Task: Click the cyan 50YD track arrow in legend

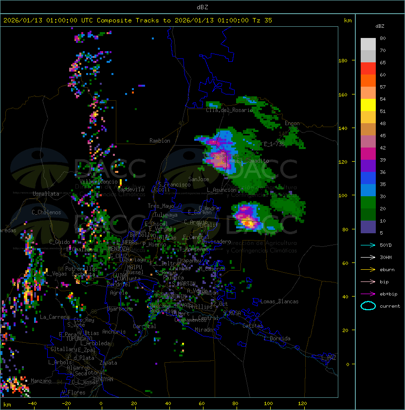Action: coord(368,245)
